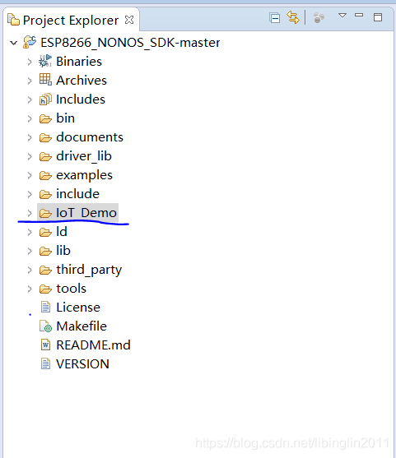Image resolution: width=396 pixels, height=458 pixels.
Task: Toggle Link with Editor icon
Action: pos(293,17)
